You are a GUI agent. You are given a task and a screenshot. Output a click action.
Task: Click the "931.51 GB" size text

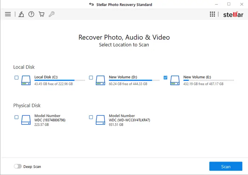(116, 125)
